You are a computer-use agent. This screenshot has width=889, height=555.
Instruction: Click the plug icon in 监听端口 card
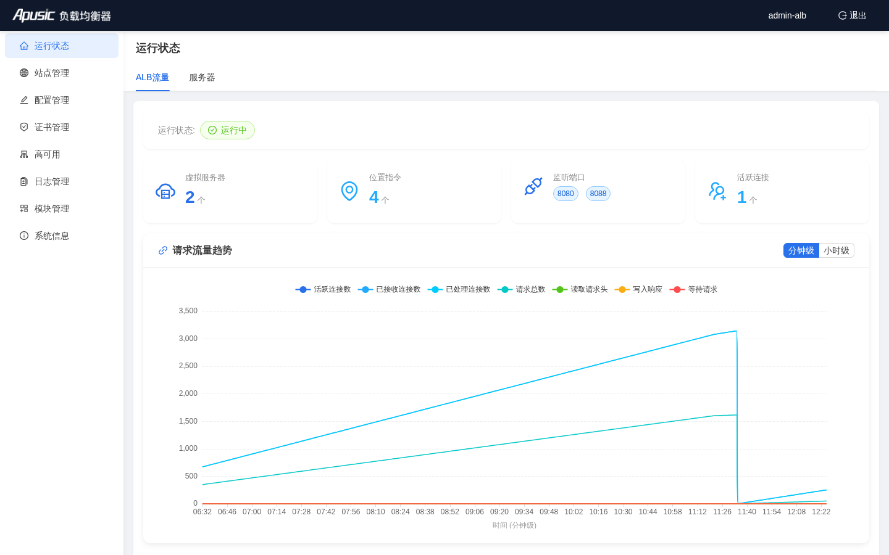tap(533, 186)
